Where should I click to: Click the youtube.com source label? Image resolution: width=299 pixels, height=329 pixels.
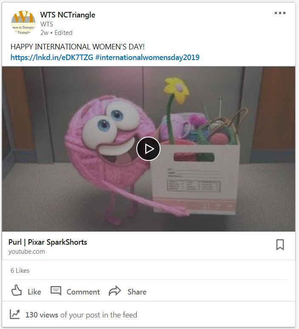coord(27,252)
